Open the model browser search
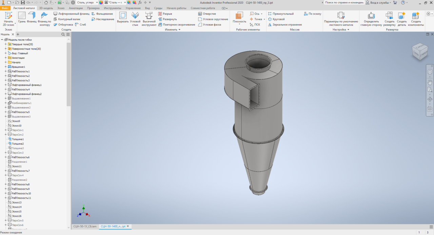This screenshot has height=235, width=434. click(x=63, y=34)
